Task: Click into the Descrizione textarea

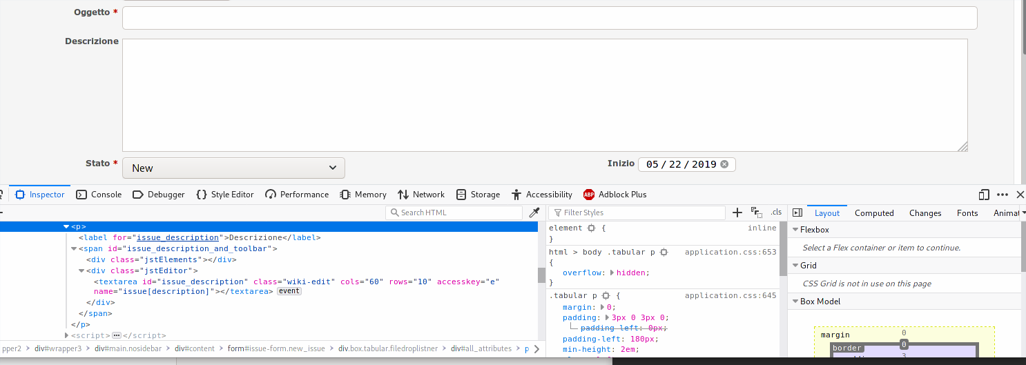Action: pos(545,95)
